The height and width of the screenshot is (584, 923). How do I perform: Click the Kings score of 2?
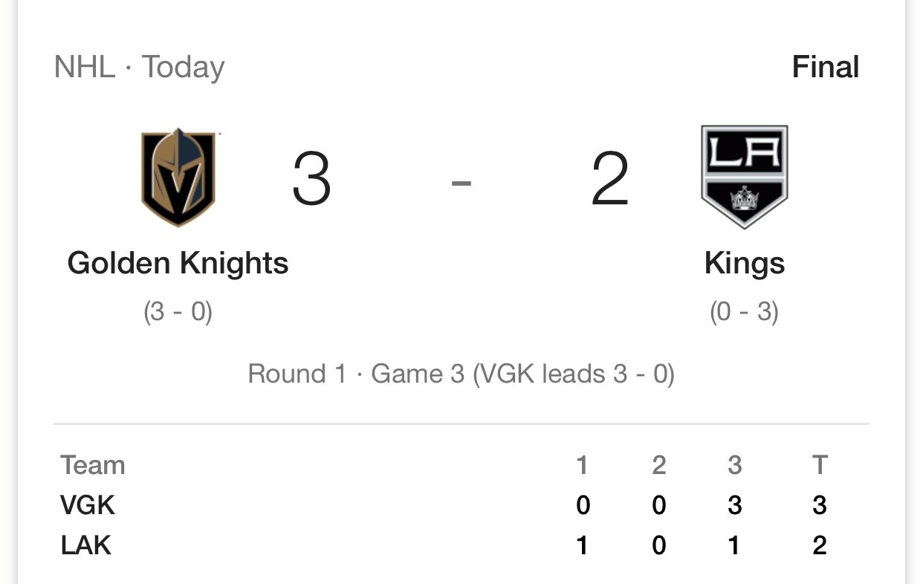click(610, 179)
